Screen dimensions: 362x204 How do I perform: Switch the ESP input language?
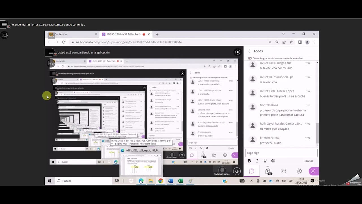coord(290,181)
